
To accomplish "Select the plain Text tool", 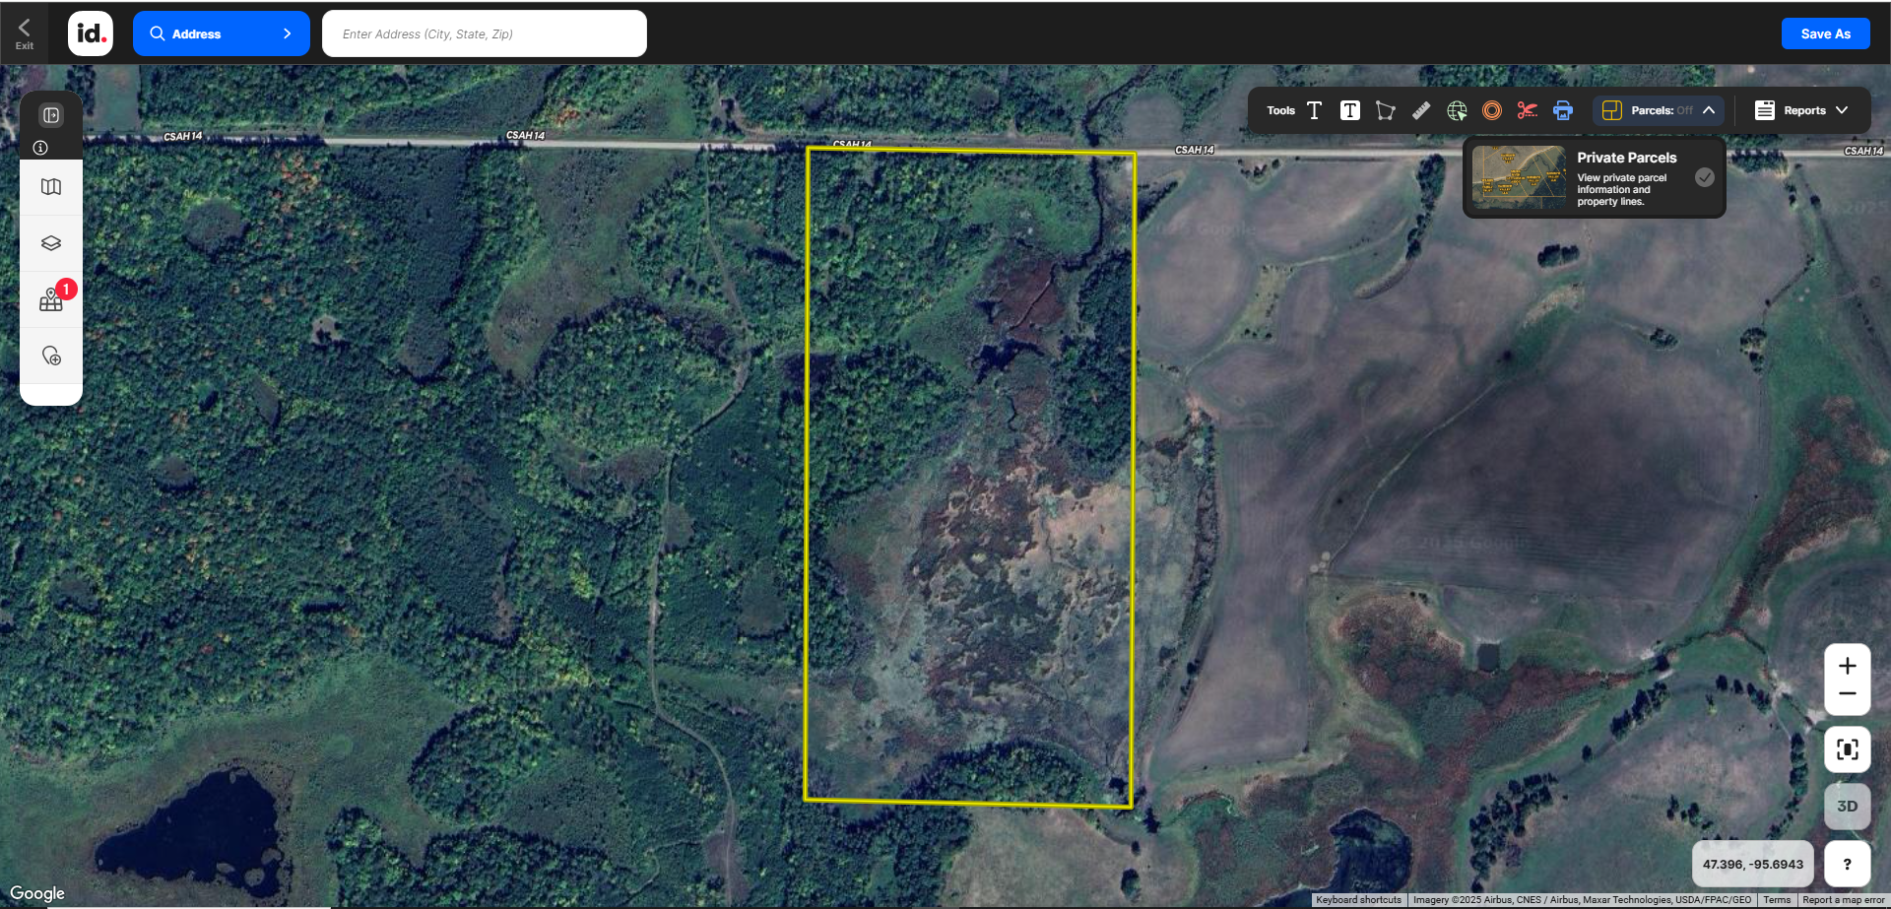I will coord(1315,110).
